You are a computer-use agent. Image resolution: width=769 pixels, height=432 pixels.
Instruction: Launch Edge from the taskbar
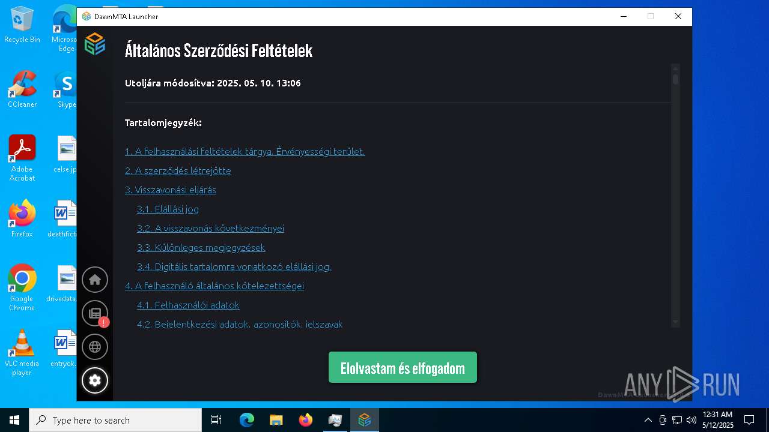(x=247, y=420)
